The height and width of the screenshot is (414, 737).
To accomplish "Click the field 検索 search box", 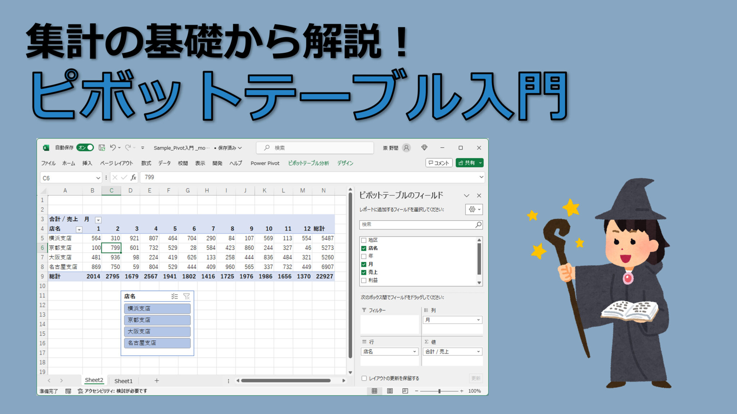I will 421,225.
